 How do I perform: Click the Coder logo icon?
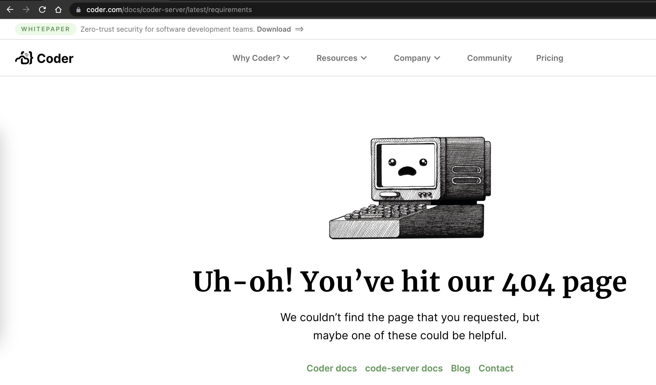tap(24, 58)
